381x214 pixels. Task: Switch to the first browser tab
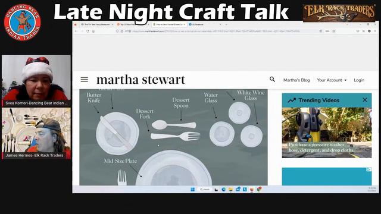(97, 24)
